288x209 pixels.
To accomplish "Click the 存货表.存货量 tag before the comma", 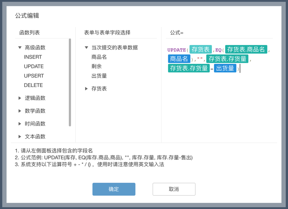I will click(227, 59).
